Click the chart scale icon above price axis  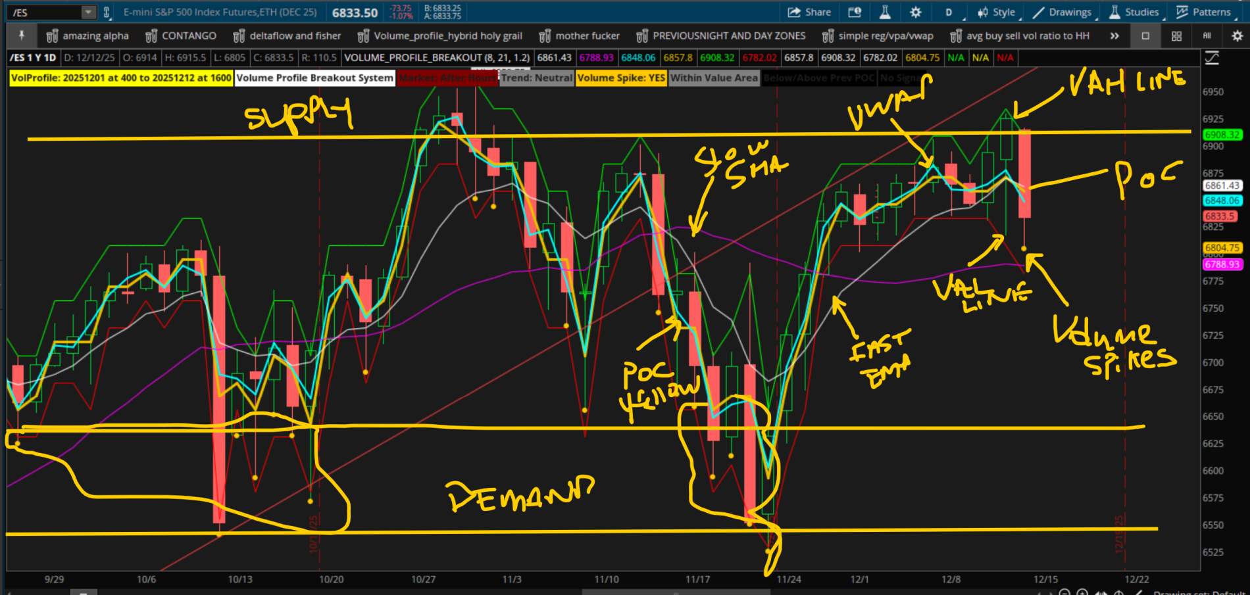(1212, 58)
